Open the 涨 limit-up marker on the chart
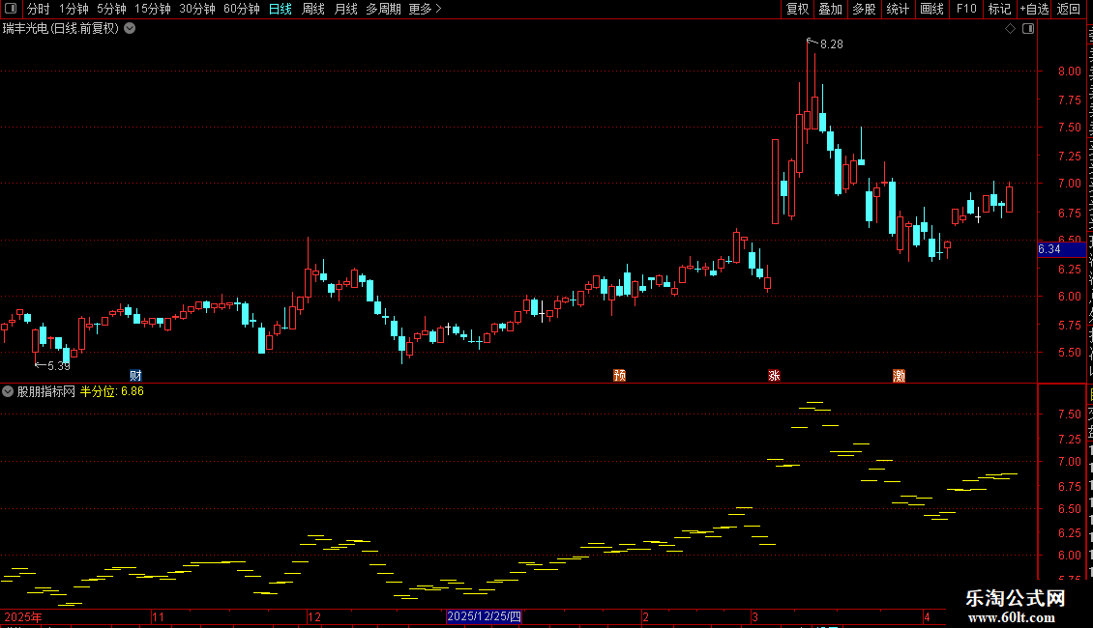 [774, 376]
